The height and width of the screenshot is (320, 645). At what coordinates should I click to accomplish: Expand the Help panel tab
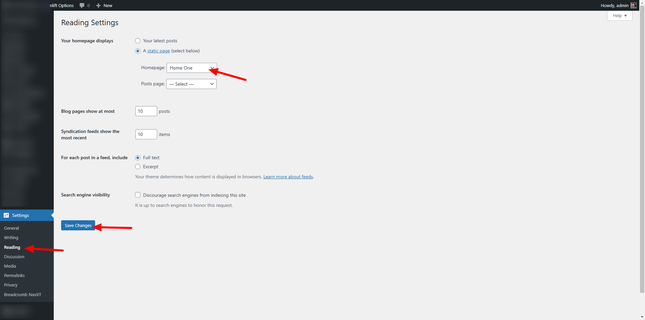(x=619, y=16)
